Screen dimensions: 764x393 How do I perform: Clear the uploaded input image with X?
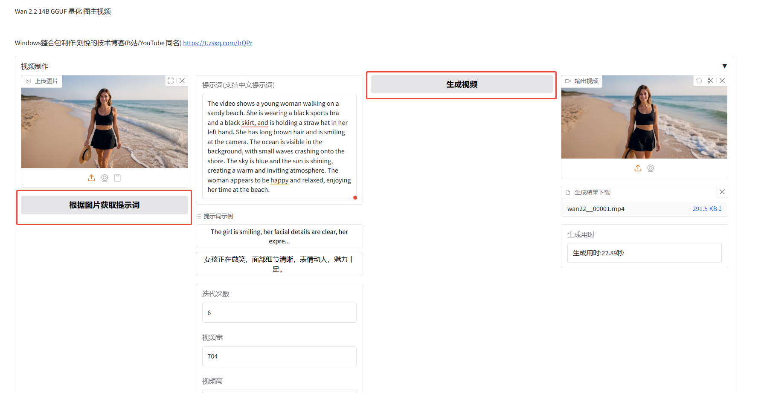pos(183,80)
